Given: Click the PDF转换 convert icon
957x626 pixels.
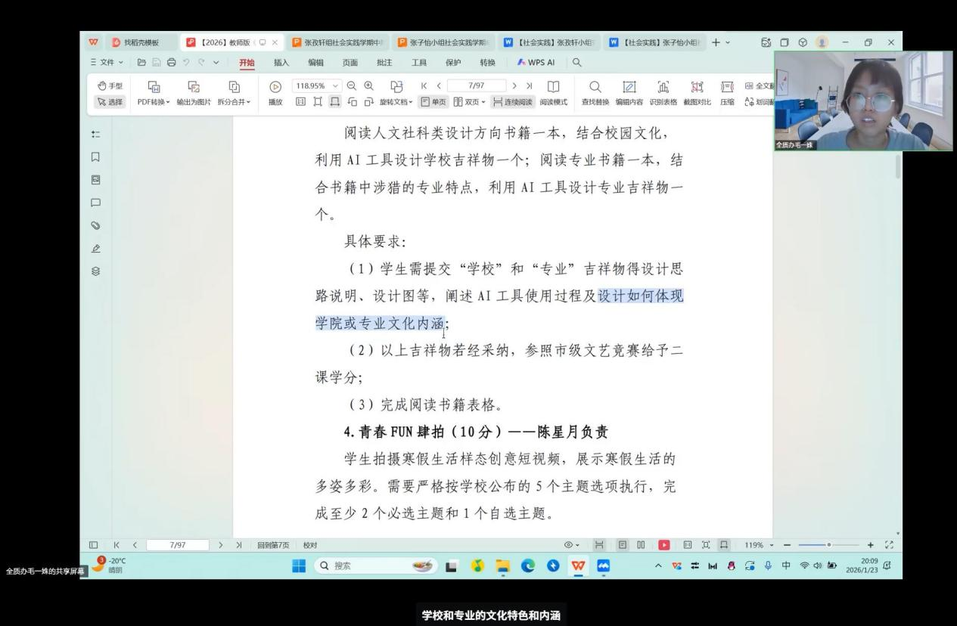Looking at the screenshot, I should (154, 87).
